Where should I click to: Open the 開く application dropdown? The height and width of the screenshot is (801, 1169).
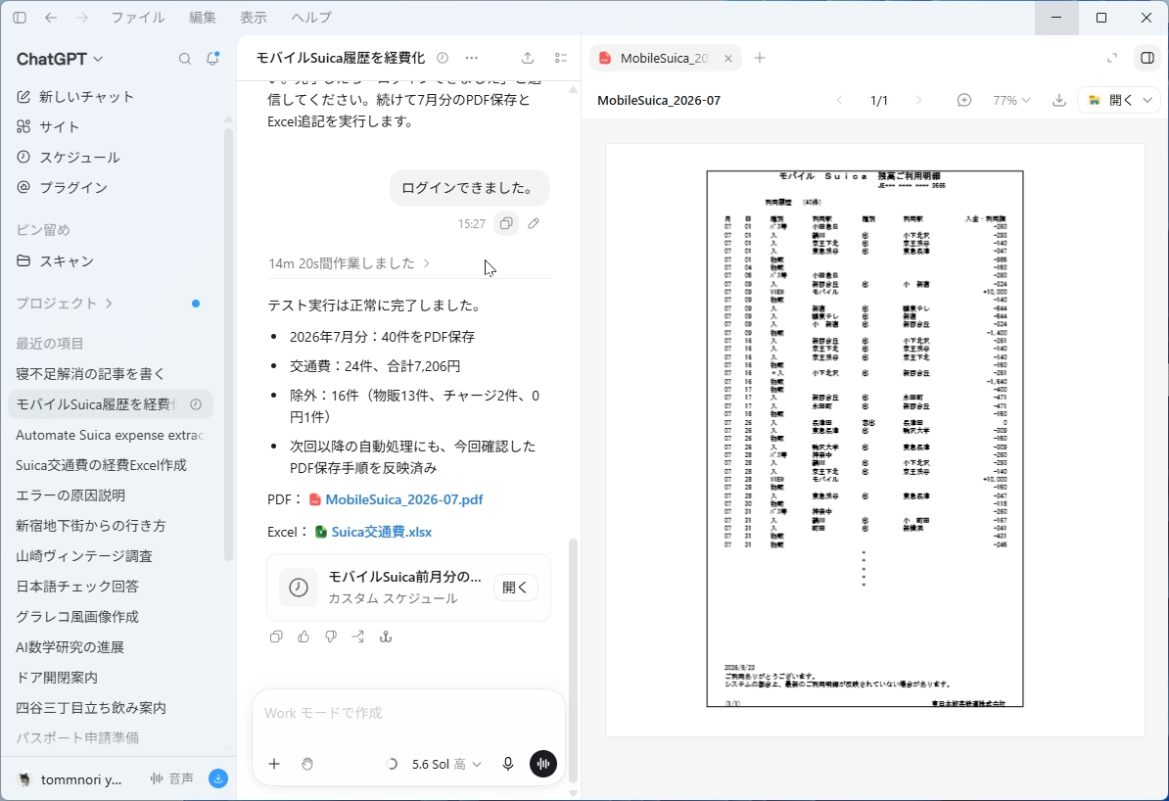(1148, 100)
